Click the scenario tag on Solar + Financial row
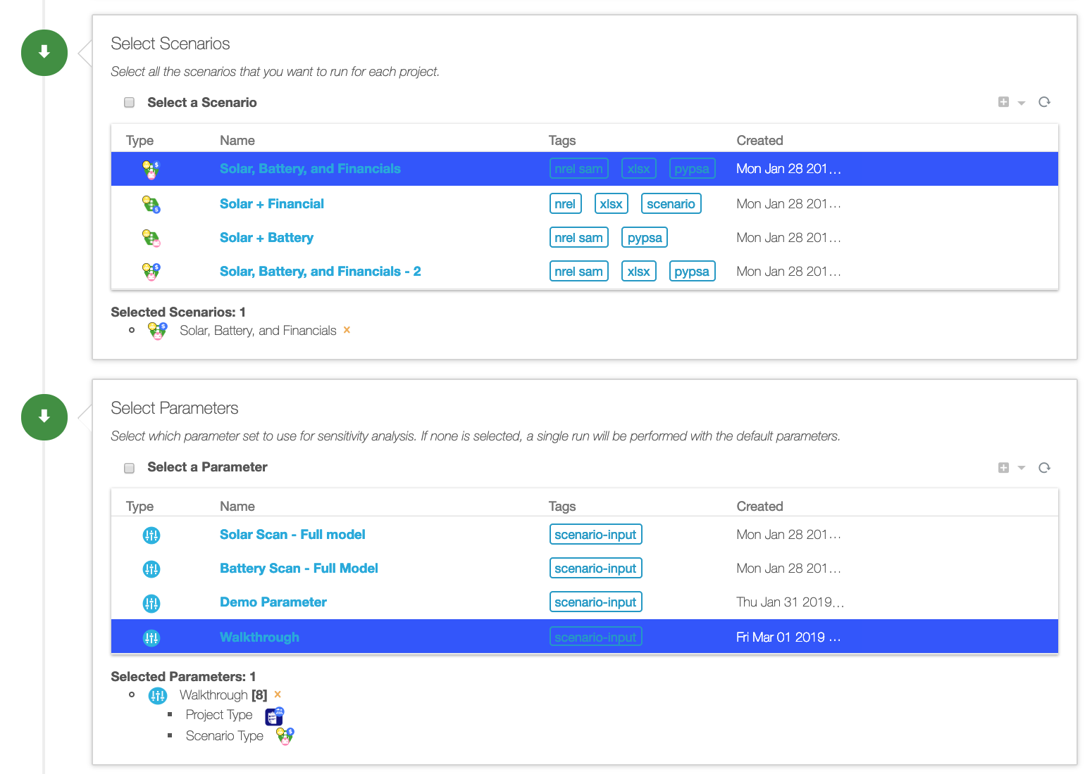The height and width of the screenshot is (774, 1092). (x=671, y=204)
